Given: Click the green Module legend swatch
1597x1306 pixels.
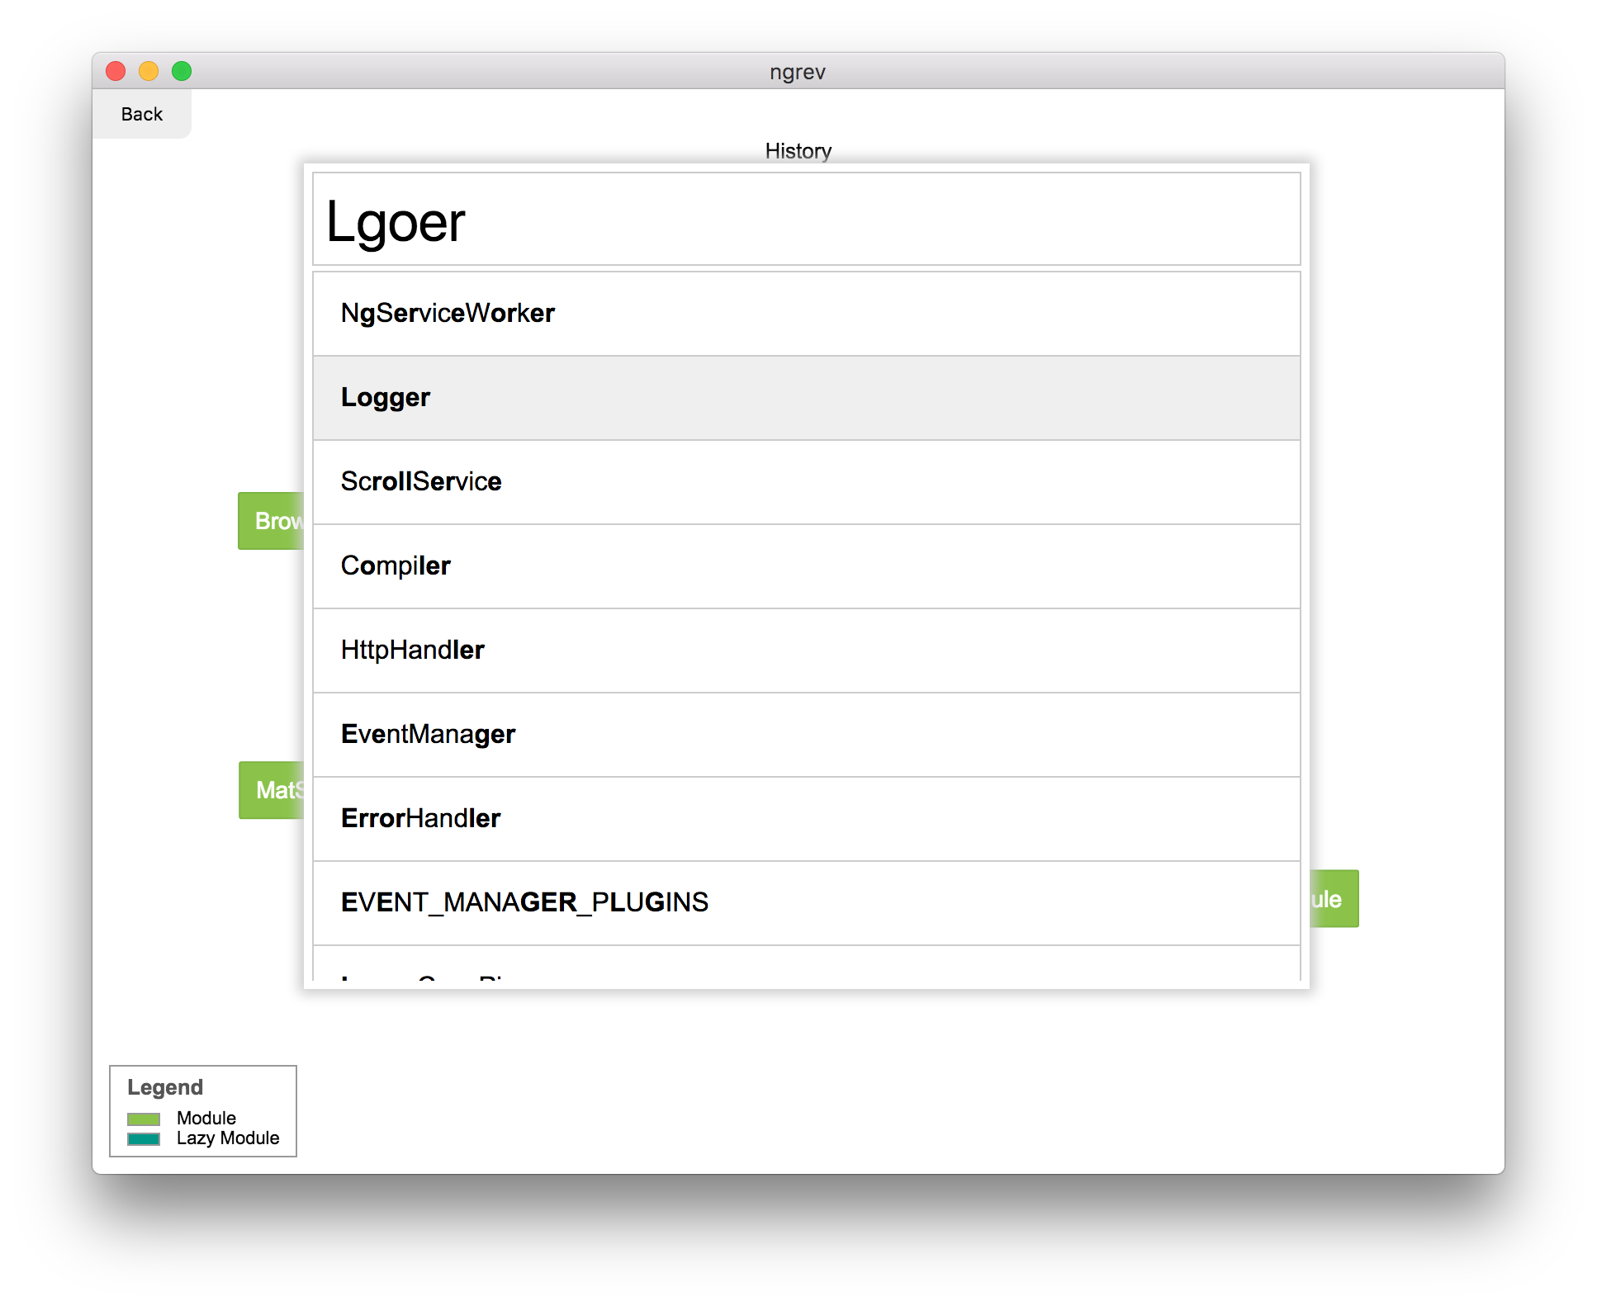Looking at the screenshot, I should (144, 1119).
